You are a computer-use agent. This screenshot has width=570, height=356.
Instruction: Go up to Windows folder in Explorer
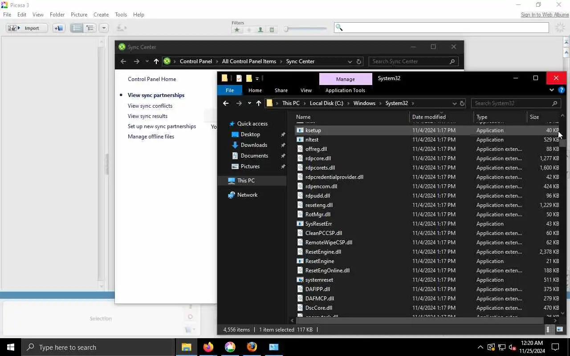tap(259, 103)
